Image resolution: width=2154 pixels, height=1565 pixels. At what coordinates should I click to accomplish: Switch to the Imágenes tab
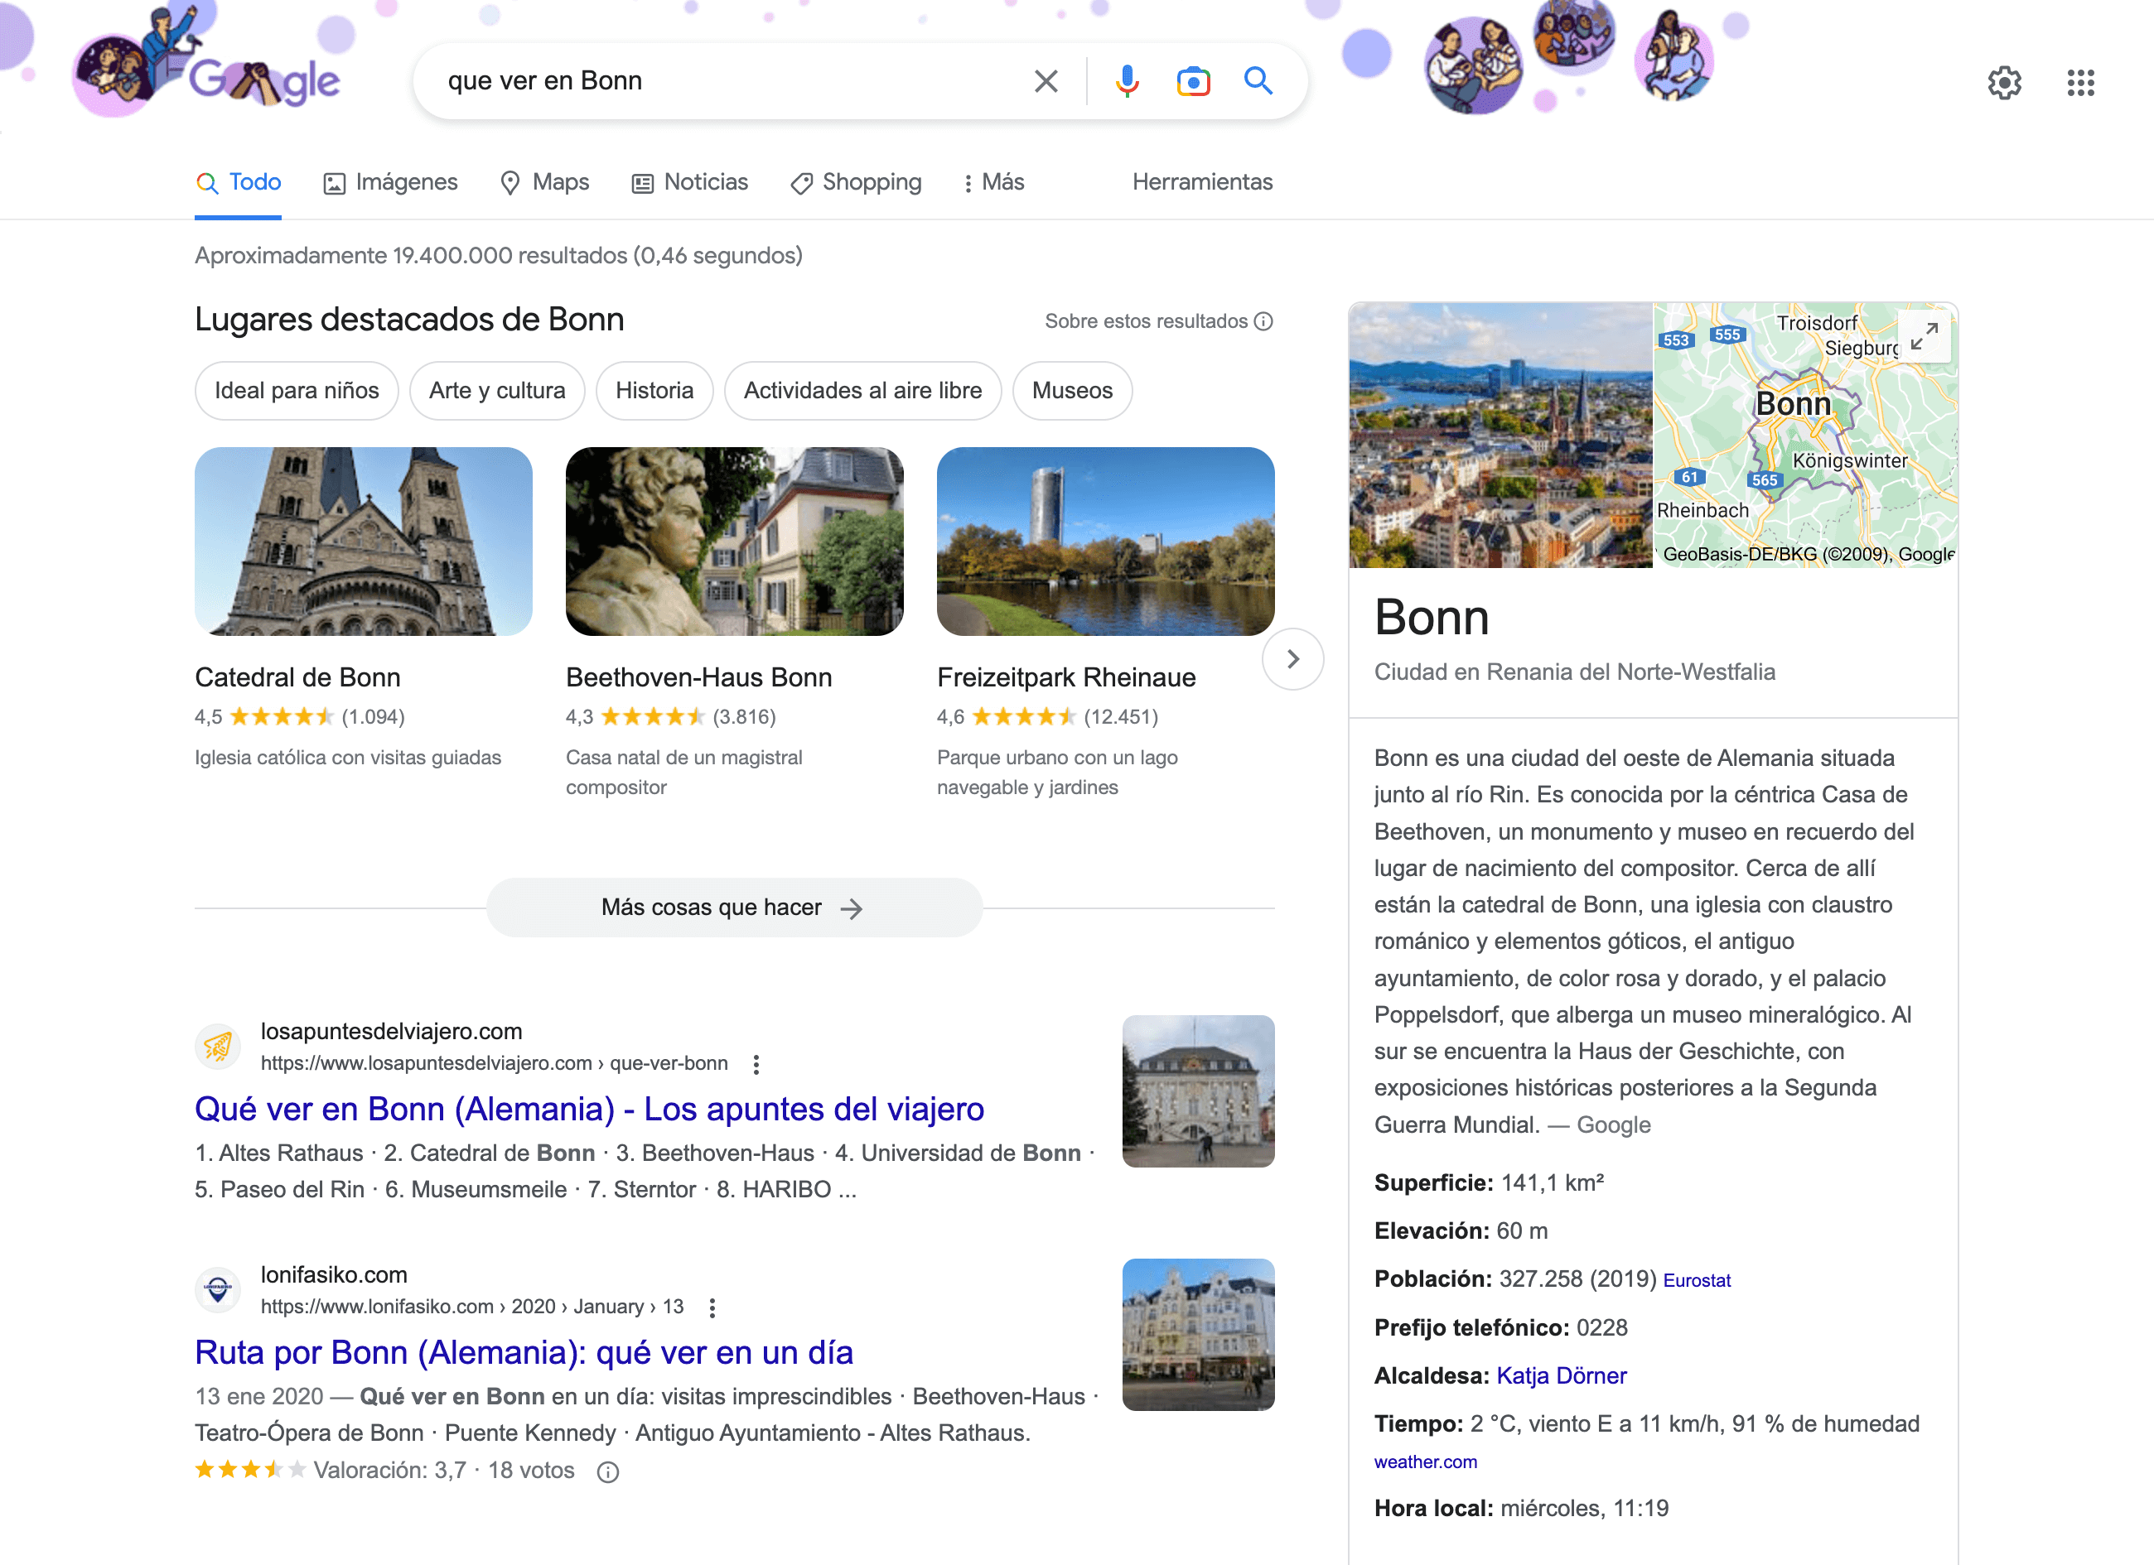point(390,182)
